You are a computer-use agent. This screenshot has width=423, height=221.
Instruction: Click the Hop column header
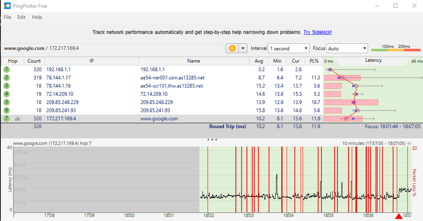click(x=13, y=61)
